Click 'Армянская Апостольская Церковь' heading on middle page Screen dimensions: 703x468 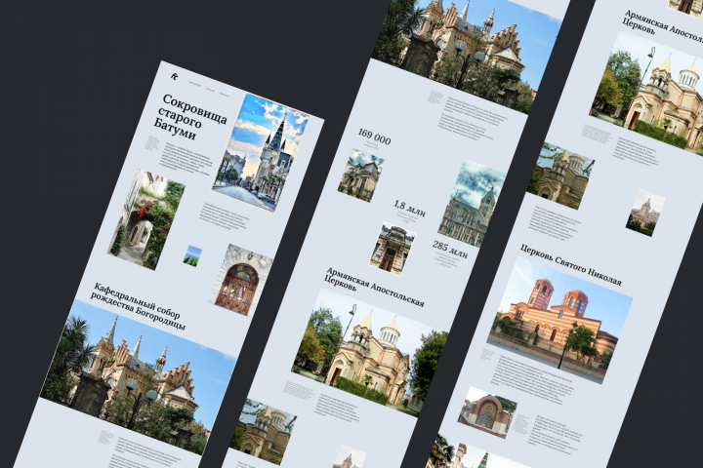374,287
